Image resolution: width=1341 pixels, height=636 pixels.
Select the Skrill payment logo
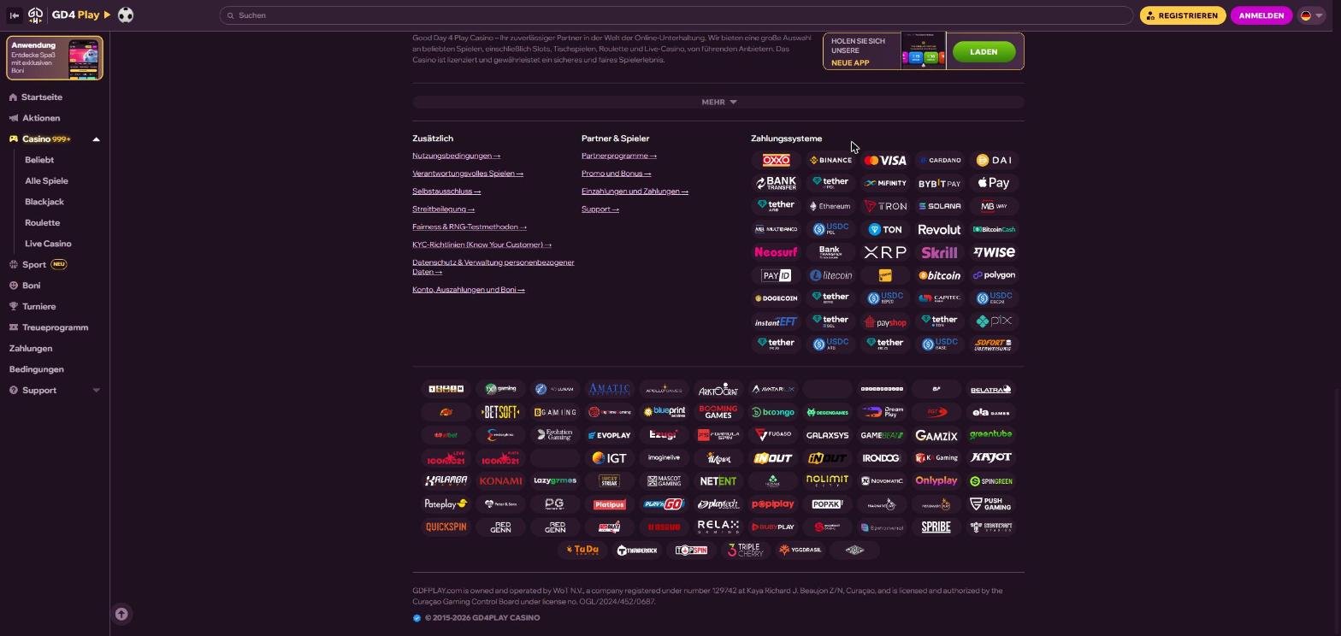[x=939, y=252]
